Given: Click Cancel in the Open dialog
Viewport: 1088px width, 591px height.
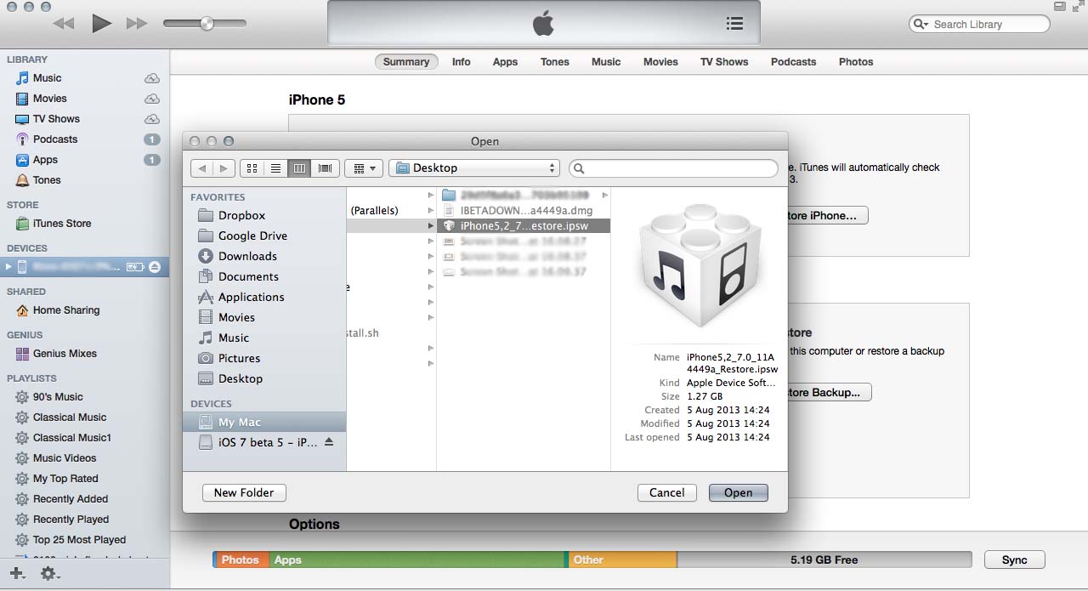Looking at the screenshot, I should (667, 492).
